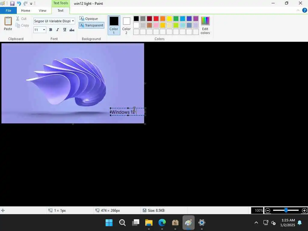Select the Text ribbon tab
Viewport: 308px width, 231px height.
point(60,11)
